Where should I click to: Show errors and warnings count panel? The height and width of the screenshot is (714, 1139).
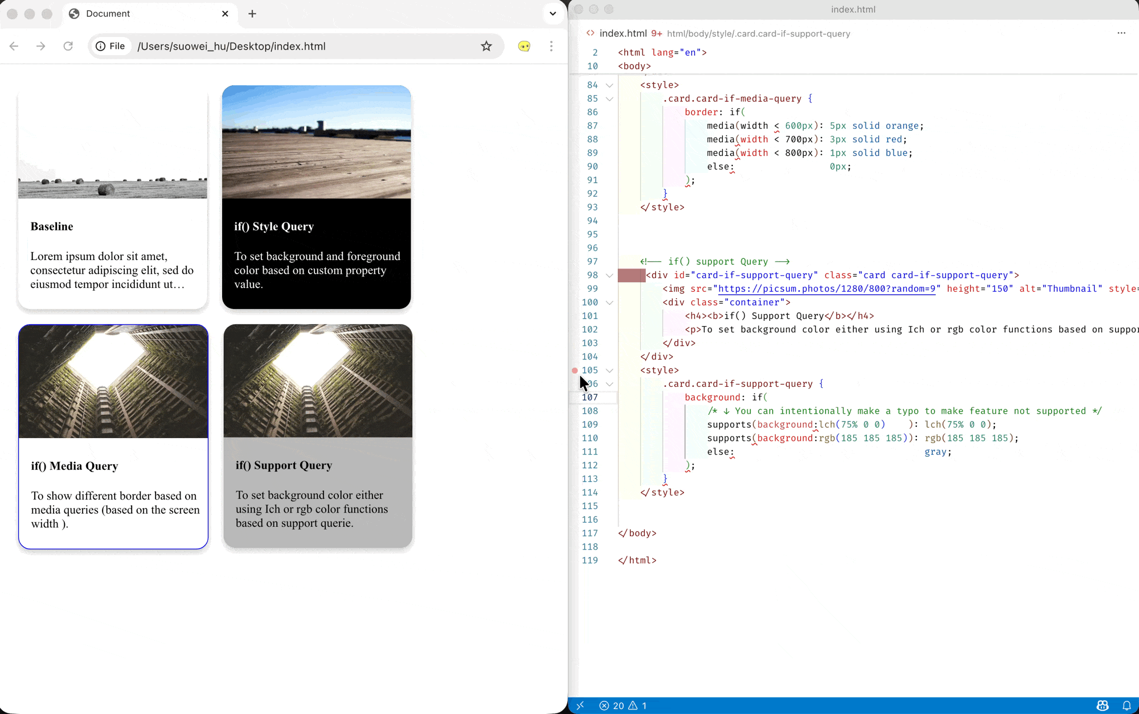click(x=623, y=705)
